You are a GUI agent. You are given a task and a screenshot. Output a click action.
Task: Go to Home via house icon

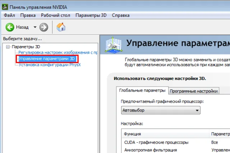pyautogui.click(x=61, y=27)
